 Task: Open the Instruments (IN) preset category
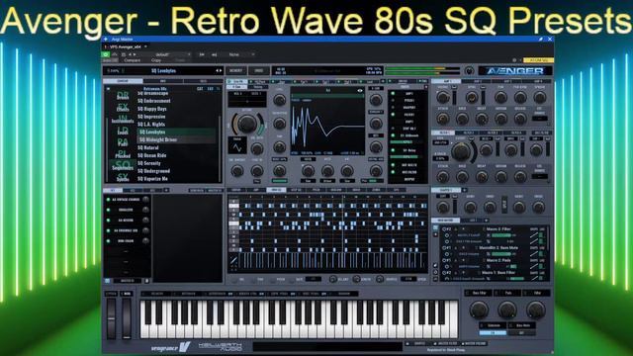tap(123, 119)
